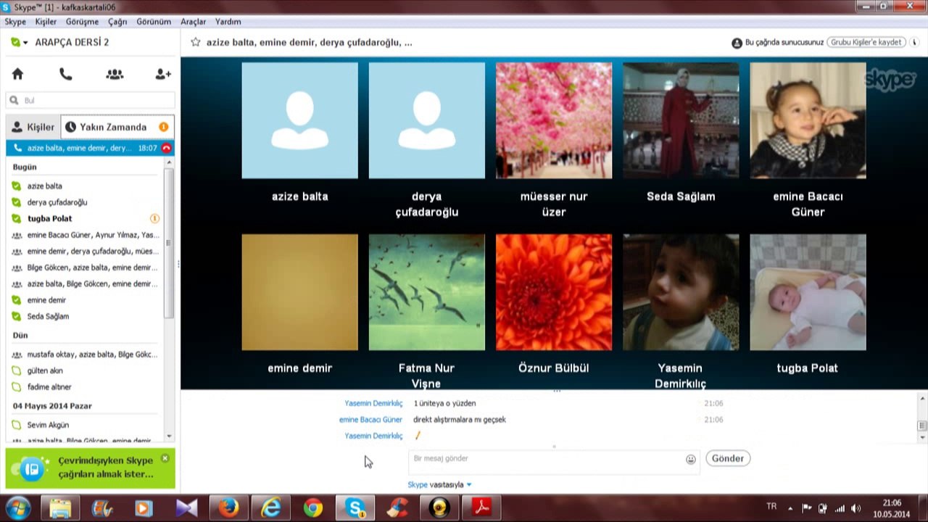Open the Görüşme menu
928x522 pixels.
(x=82, y=22)
